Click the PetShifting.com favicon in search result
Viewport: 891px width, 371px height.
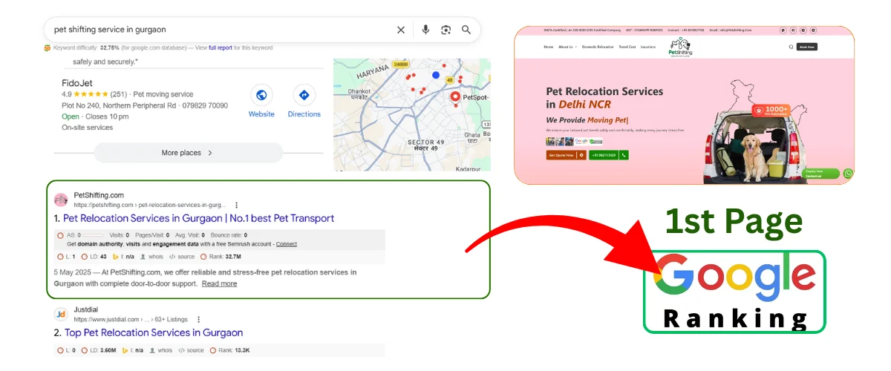point(61,200)
